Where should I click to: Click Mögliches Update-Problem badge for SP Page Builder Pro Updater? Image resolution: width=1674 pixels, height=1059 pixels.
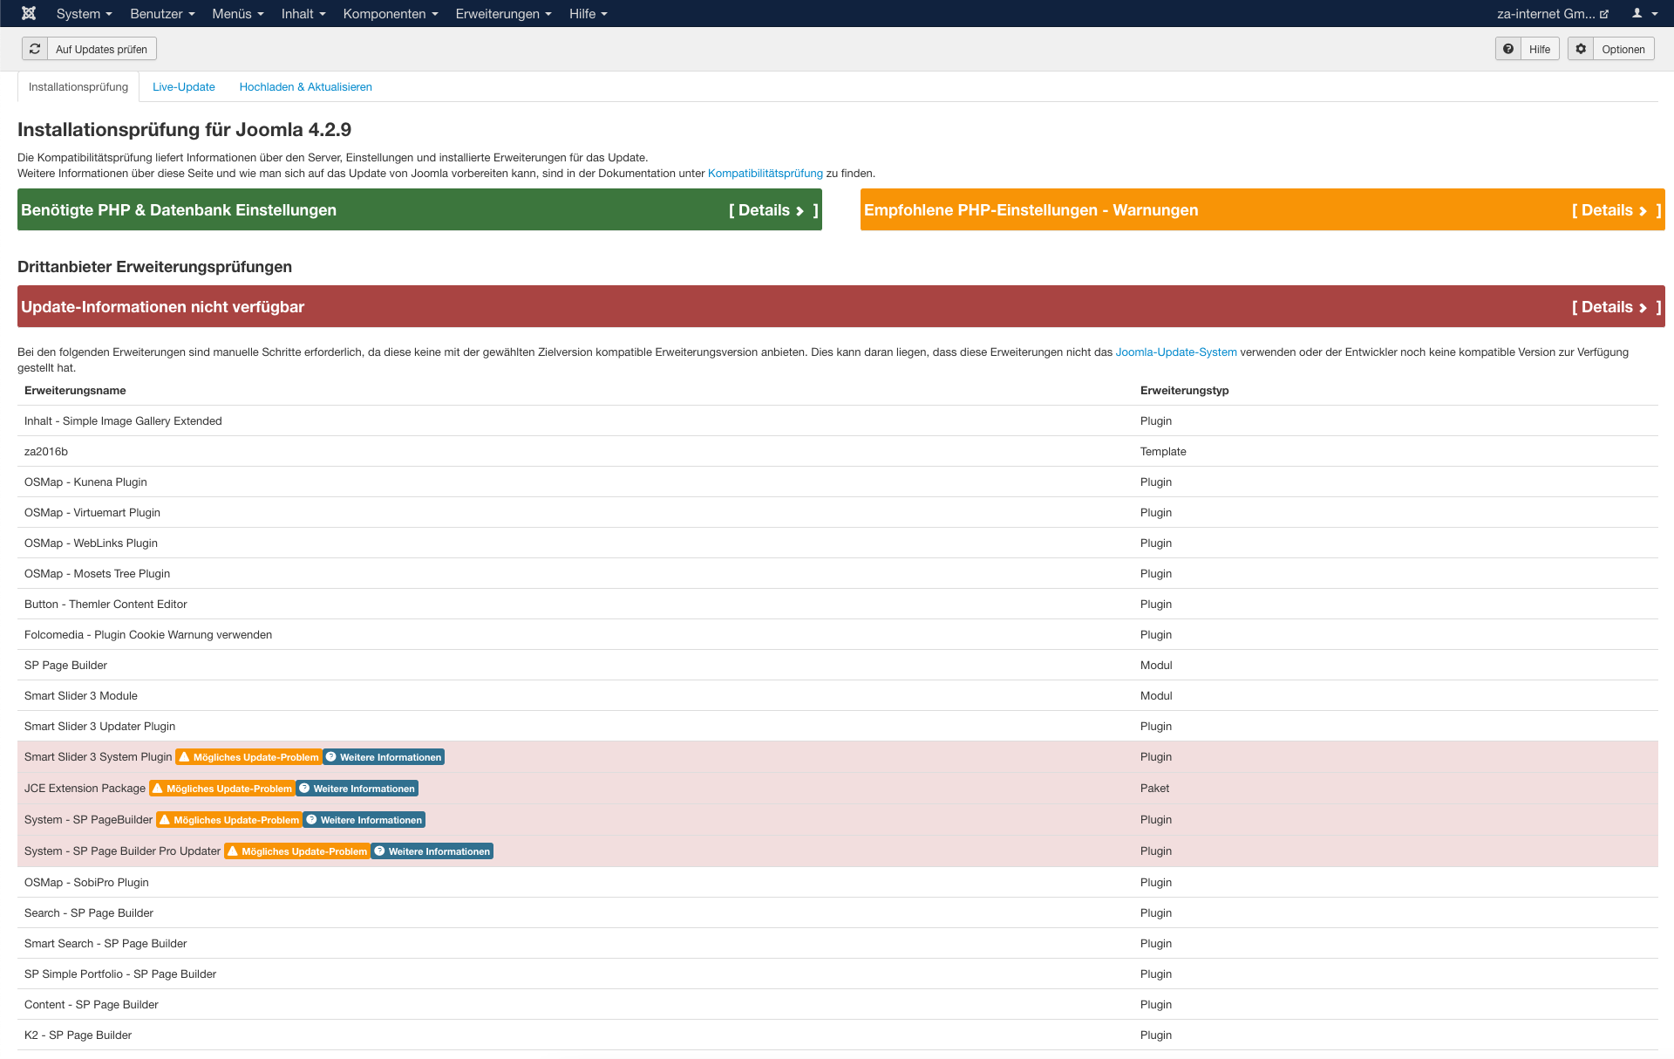[x=297, y=851]
